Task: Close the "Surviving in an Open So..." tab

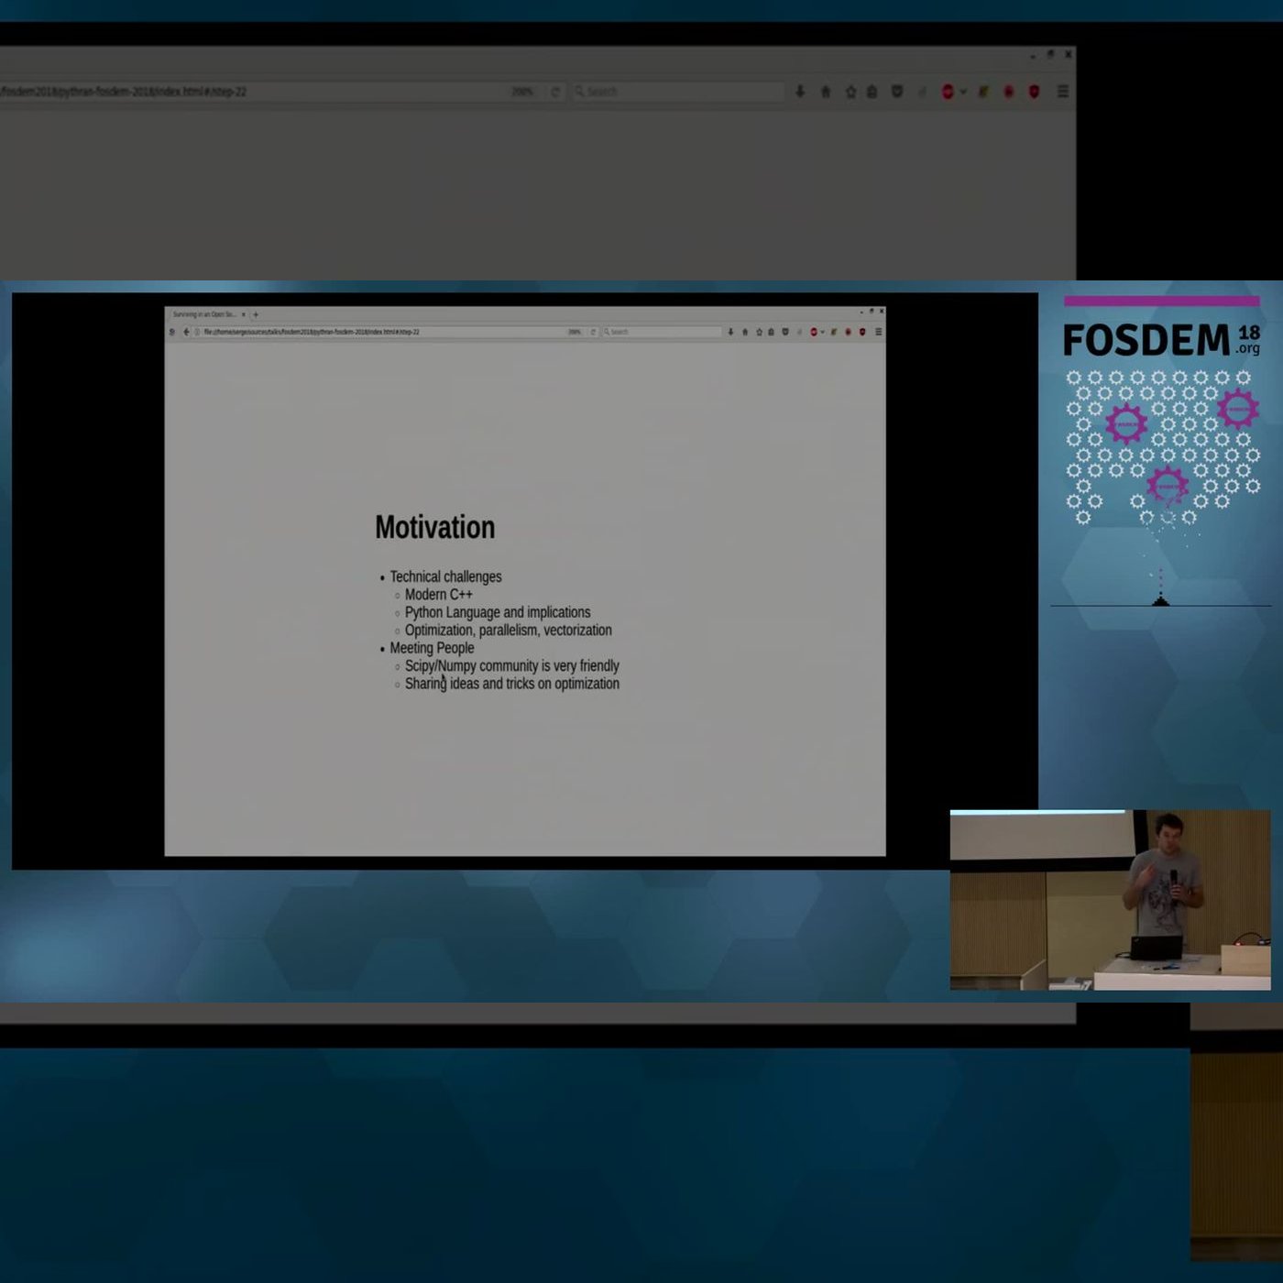Action: pos(243,314)
